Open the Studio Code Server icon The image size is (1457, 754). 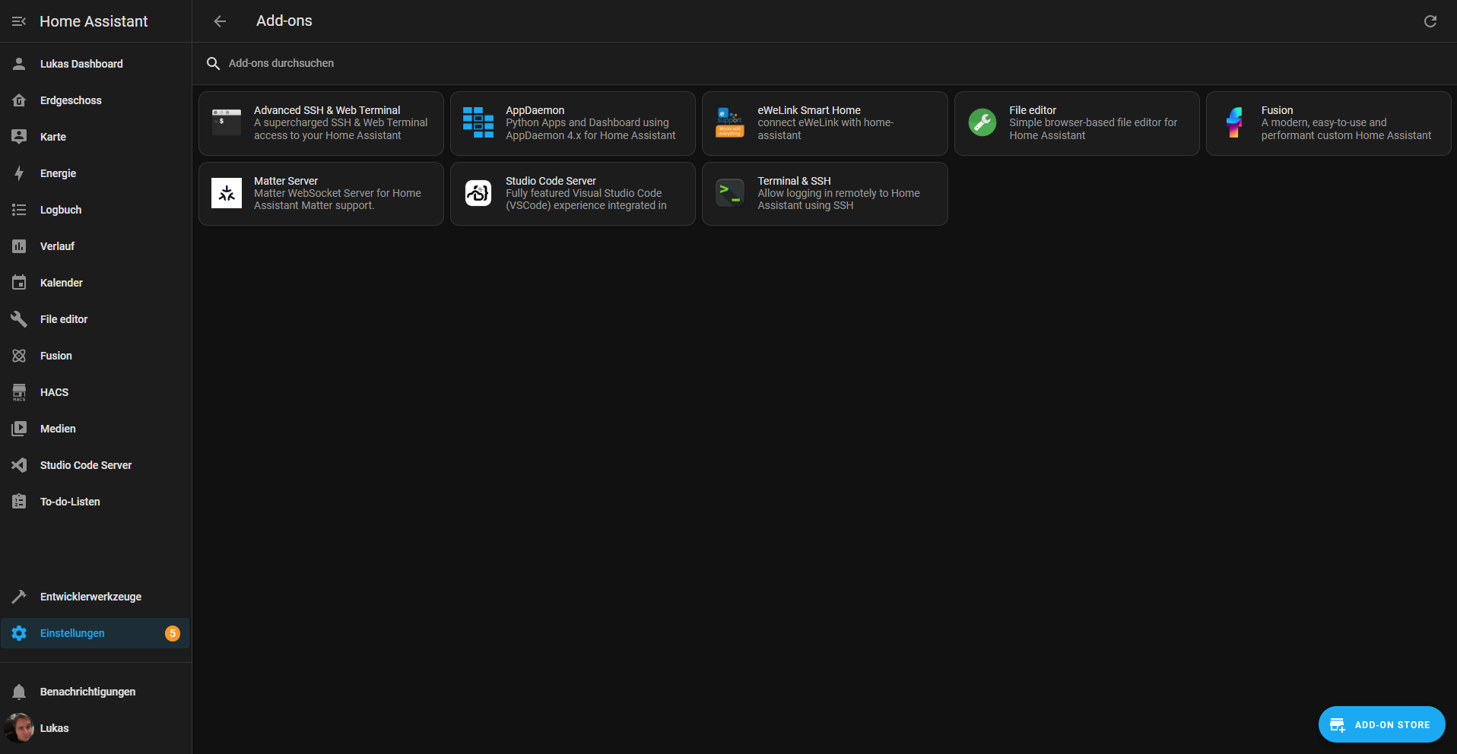[478, 193]
